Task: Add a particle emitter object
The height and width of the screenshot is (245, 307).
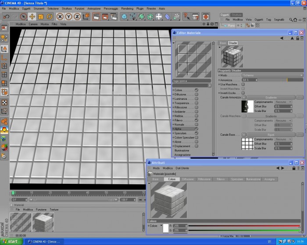Action: pyautogui.click(x=176, y=17)
